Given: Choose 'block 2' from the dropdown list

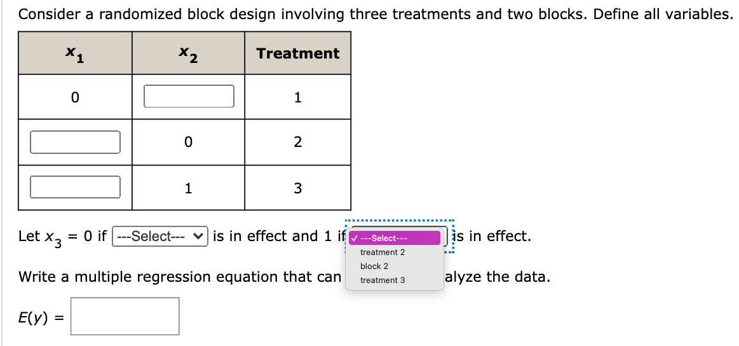Looking at the screenshot, I should tap(374, 266).
